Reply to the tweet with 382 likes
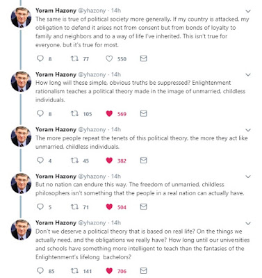262x278 pixels. (40, 161)
